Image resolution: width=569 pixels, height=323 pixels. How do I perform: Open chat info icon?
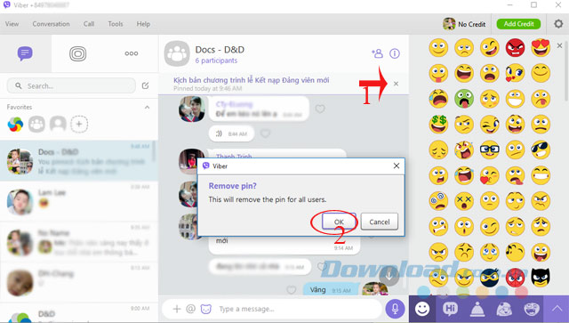(395, 53)
